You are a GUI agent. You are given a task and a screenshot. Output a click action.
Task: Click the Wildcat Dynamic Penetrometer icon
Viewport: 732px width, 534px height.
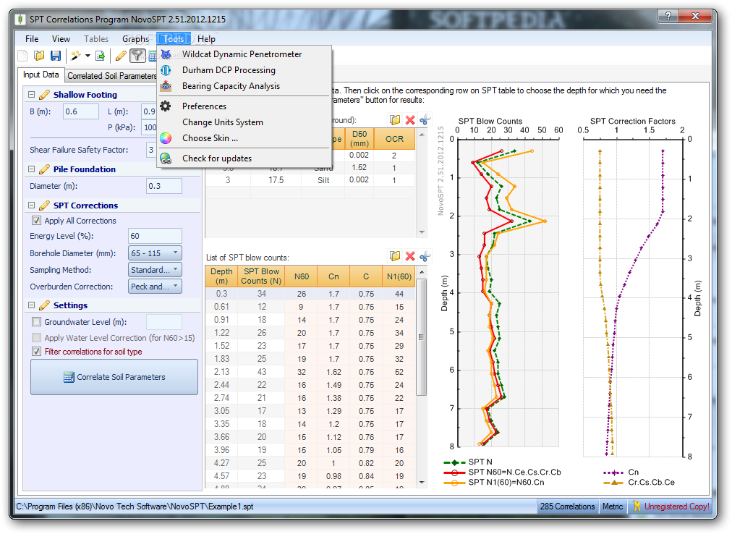pos(166,54)
